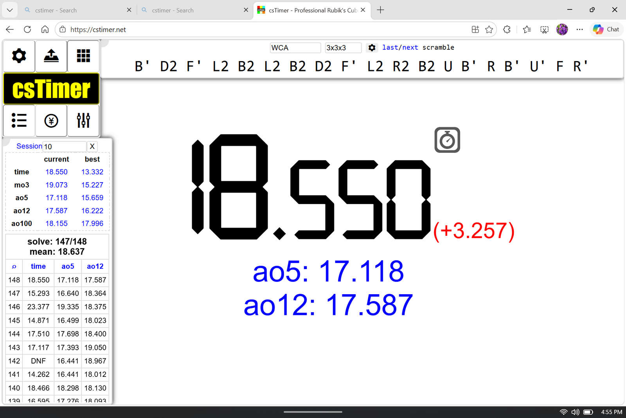Switch to the first cstimer Search tab
The image size is (626, 418).
click(x=78, y=10)
